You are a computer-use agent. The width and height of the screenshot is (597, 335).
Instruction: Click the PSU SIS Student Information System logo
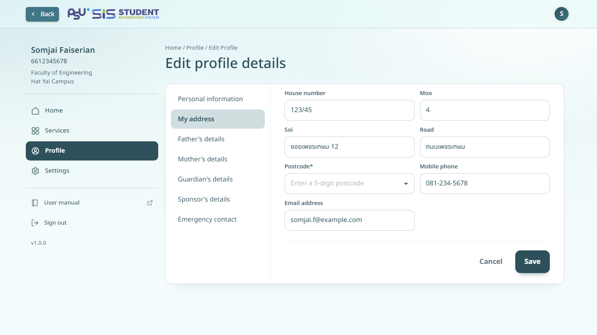pos(113,14)
